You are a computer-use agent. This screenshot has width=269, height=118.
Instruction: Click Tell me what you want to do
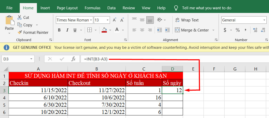coord(207,8)
